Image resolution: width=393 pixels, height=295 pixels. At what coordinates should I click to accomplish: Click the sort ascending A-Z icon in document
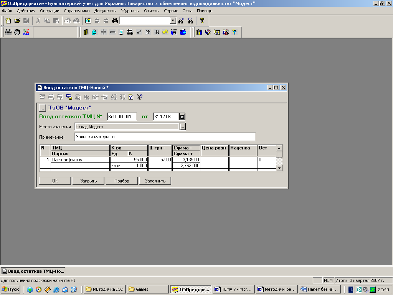[114, 97]
